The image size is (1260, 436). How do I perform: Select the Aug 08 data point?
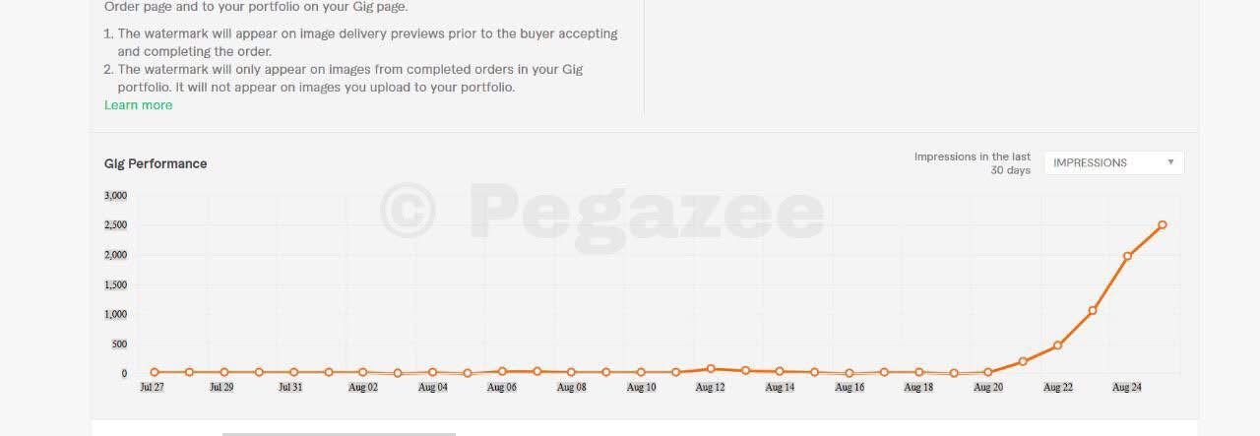(571, 372)
